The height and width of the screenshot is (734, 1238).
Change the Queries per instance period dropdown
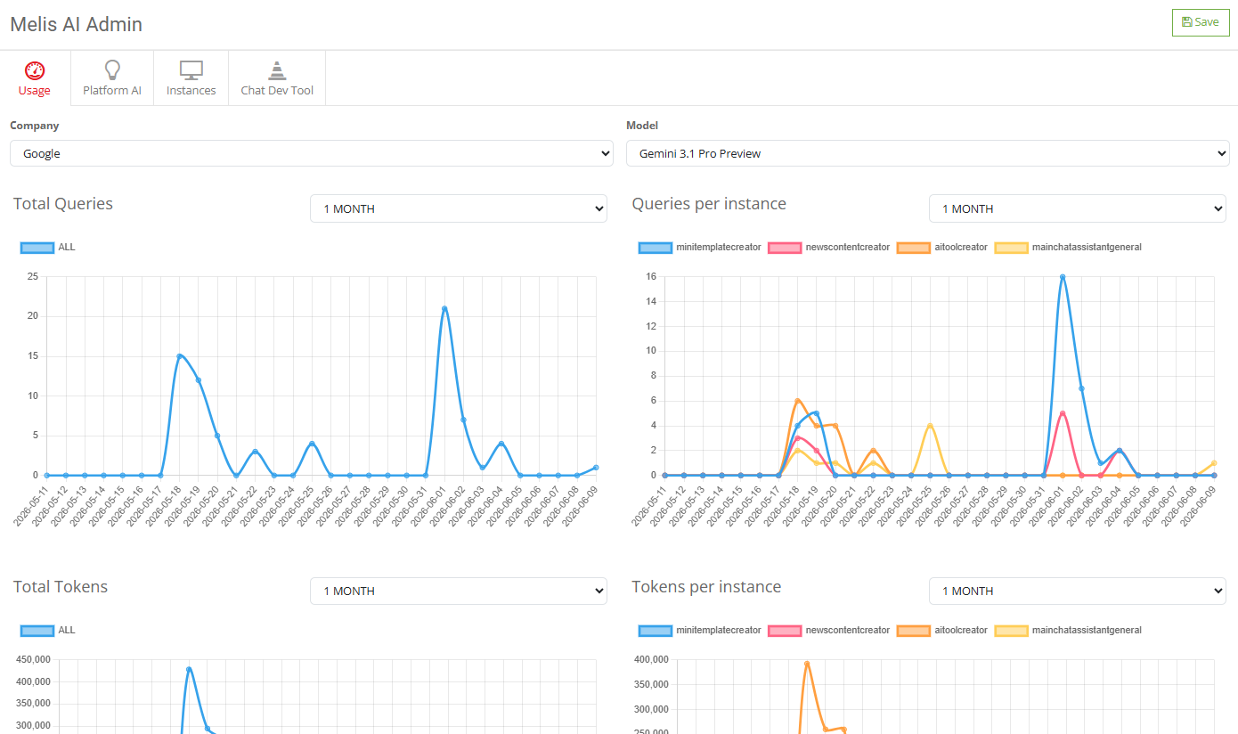pos(1078,208)
